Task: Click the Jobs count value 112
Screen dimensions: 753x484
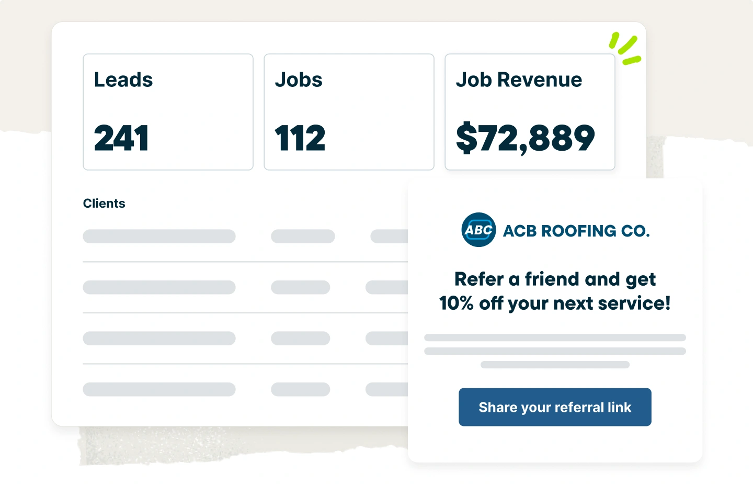Action: coord(300,137)
